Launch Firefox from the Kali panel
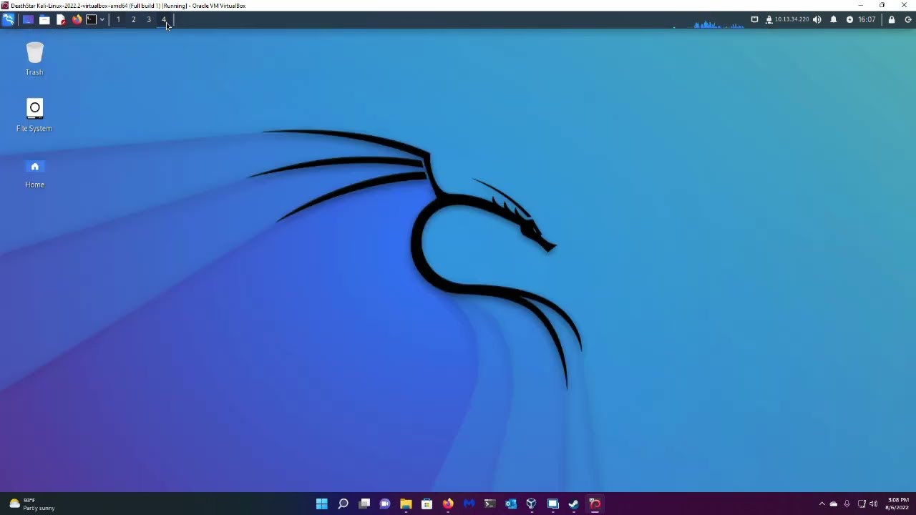This screenshot has width=916, height=515. point(77,20)
